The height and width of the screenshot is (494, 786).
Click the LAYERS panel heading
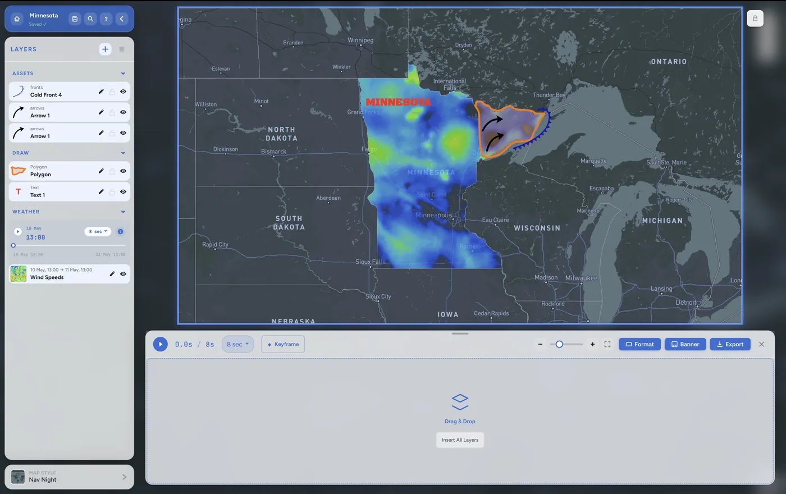coord(24,49)
